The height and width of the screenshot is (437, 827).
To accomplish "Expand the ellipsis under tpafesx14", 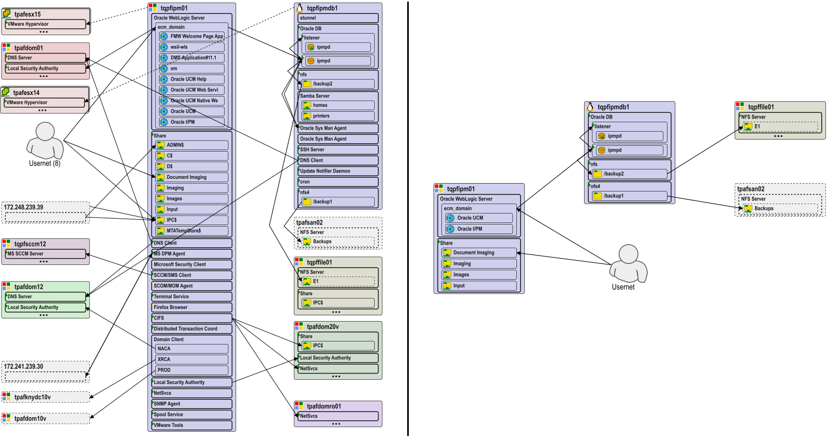I will tap(43, 111).
